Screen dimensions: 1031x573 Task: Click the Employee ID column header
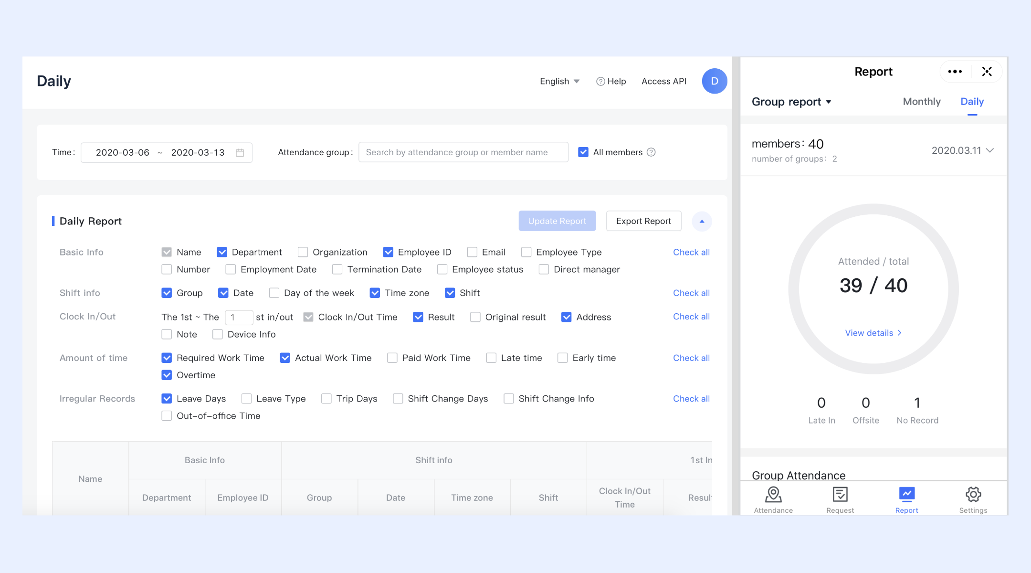pos(243,498)
